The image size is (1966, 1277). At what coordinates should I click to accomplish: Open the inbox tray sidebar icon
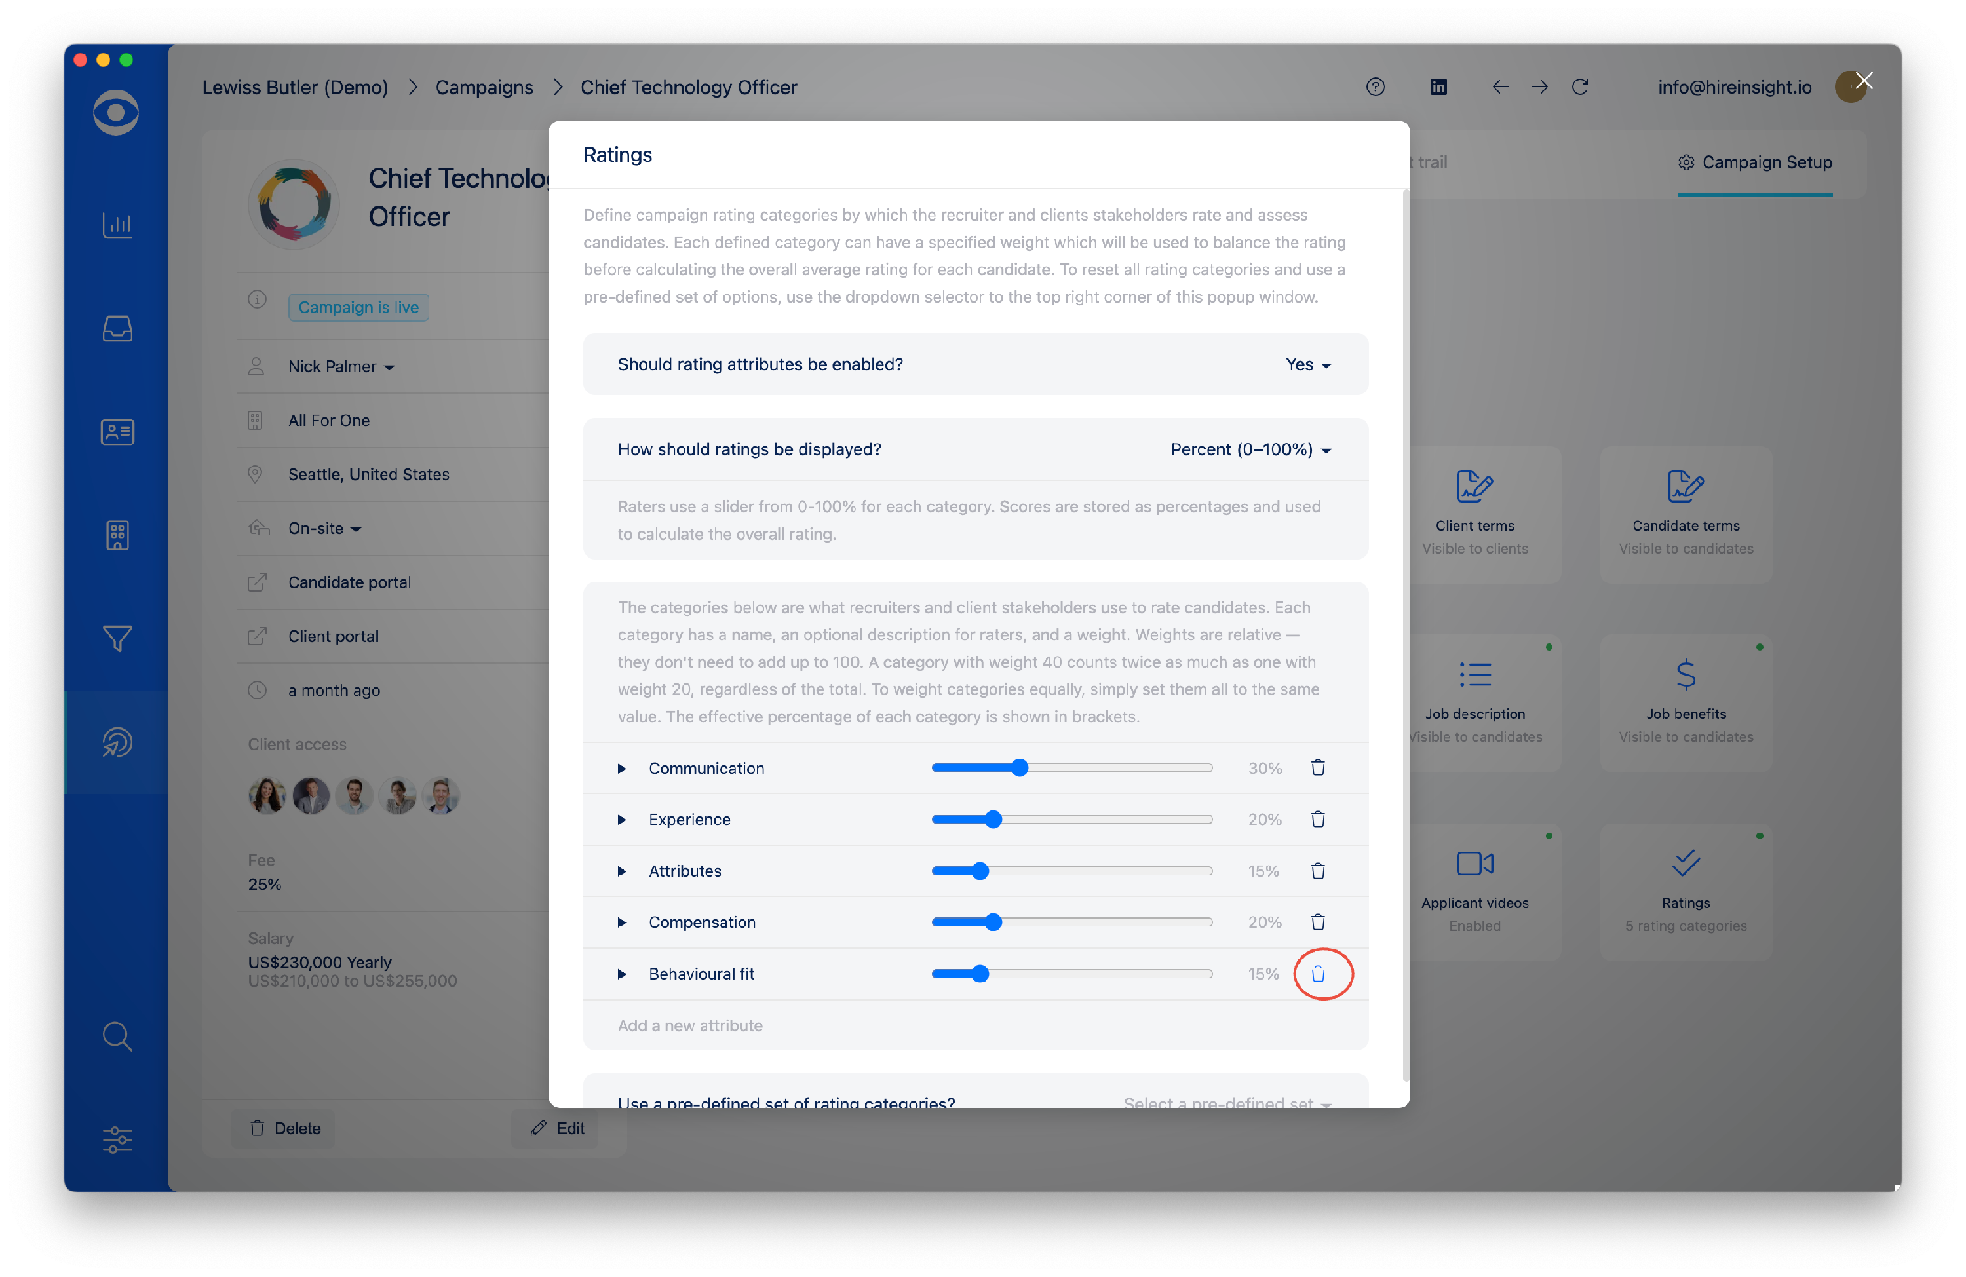tap(117, 328)
